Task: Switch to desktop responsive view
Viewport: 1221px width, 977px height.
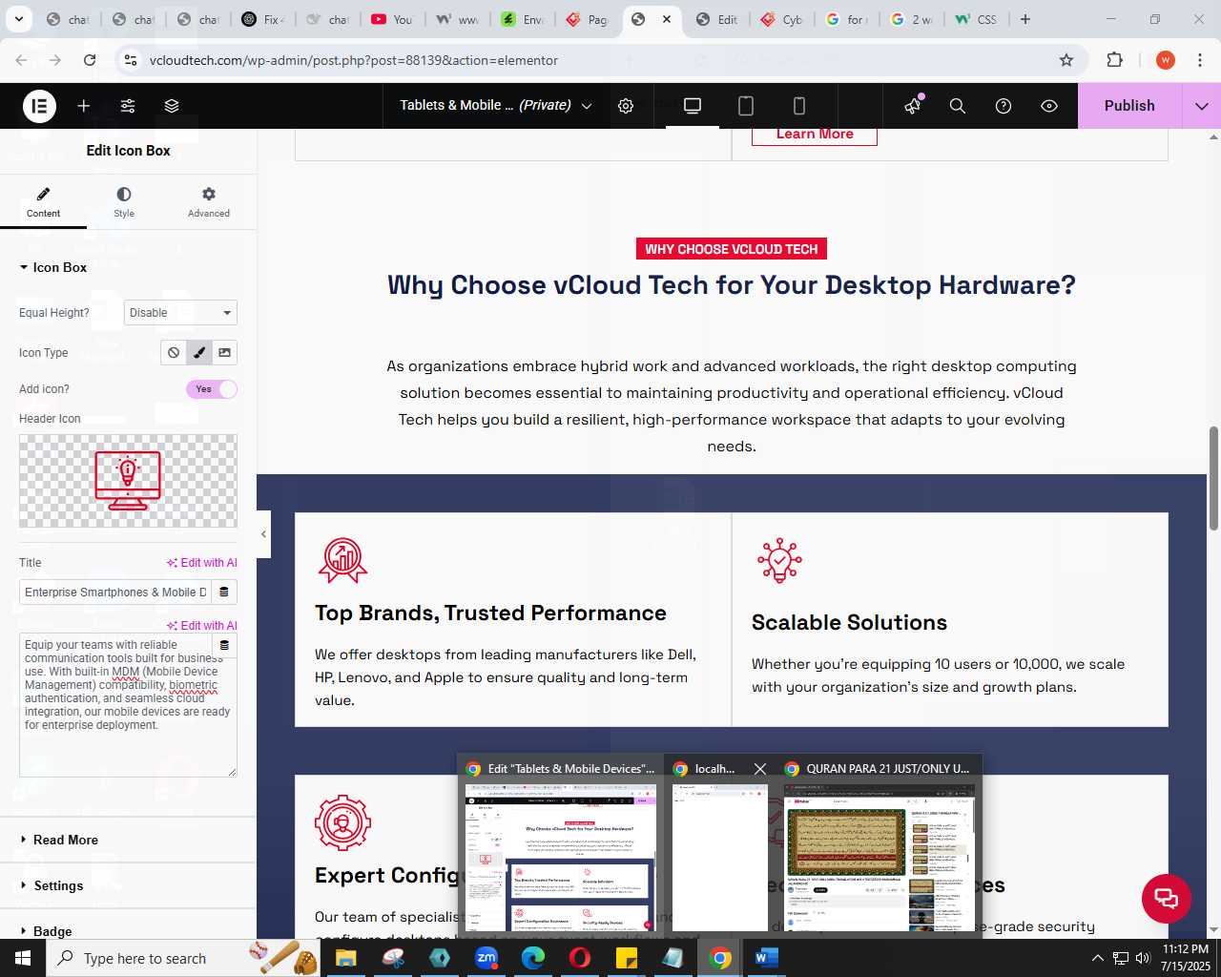Action: point(693,106)
